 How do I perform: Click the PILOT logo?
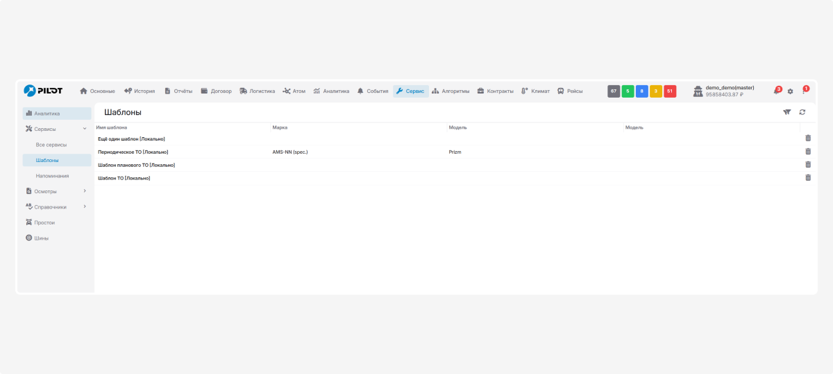[x=43, y=91]
